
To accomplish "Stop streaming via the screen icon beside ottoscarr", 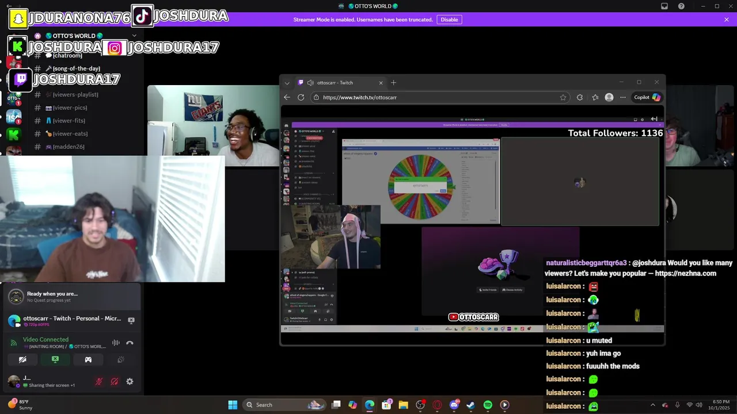I will point(131,320).
